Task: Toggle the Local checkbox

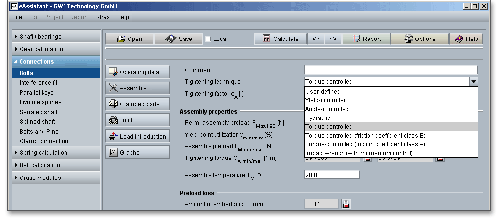Action: (x=208, y=39)
